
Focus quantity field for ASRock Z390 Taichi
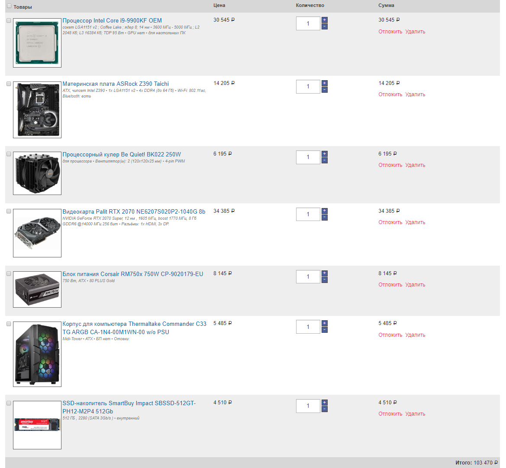tap(308, 87)
